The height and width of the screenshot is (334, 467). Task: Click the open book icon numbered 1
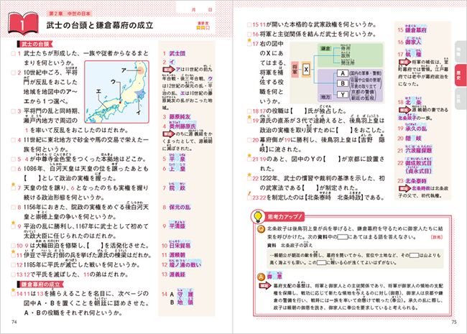23,23
